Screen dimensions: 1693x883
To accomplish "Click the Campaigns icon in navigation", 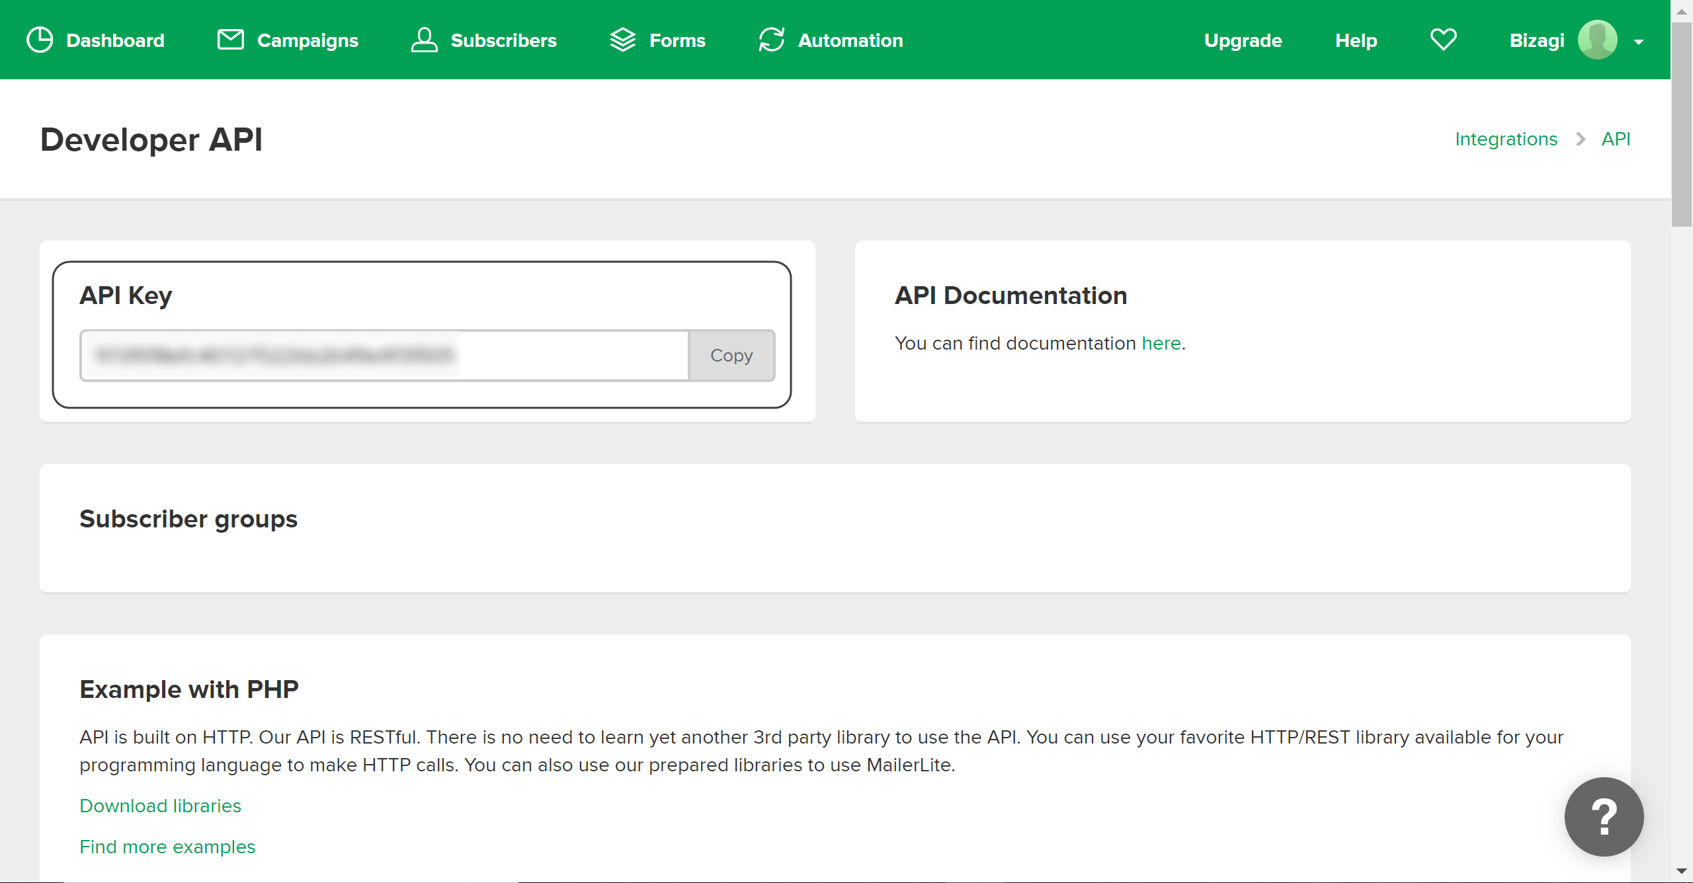I will (x=229, y=40).
